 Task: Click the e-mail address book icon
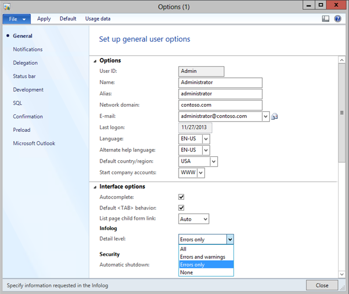[275, 117]
